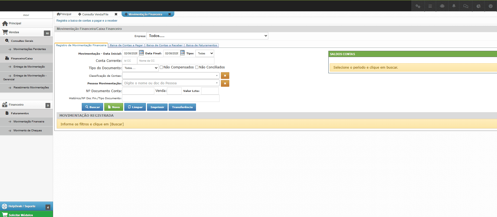
Task: Focus the Nome da CC field
Action: (x=176, y=61)
